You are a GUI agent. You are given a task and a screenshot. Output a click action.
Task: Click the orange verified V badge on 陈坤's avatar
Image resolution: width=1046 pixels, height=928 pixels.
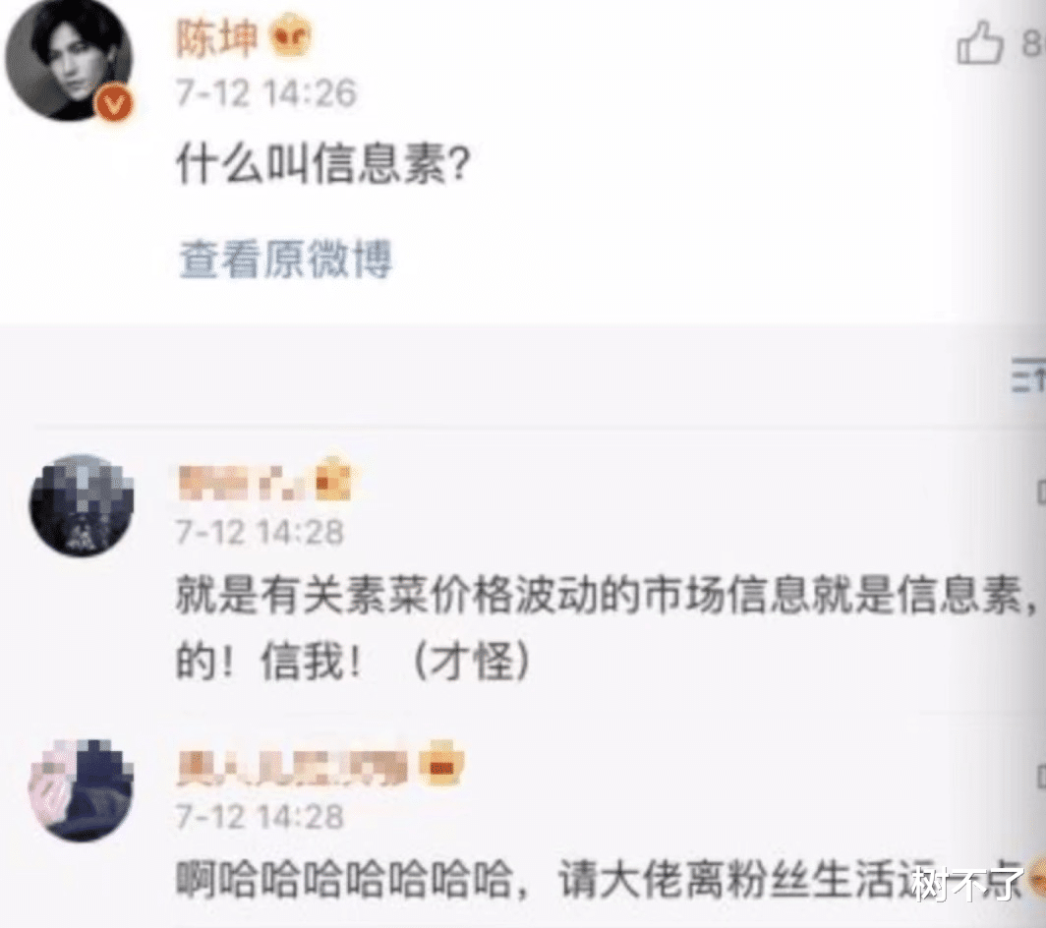[x=113, y=103]
